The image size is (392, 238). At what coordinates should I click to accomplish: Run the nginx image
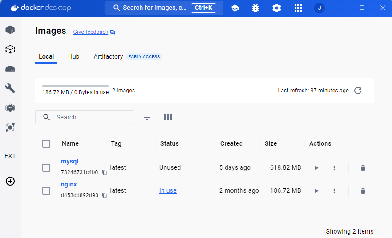point(316,191)
